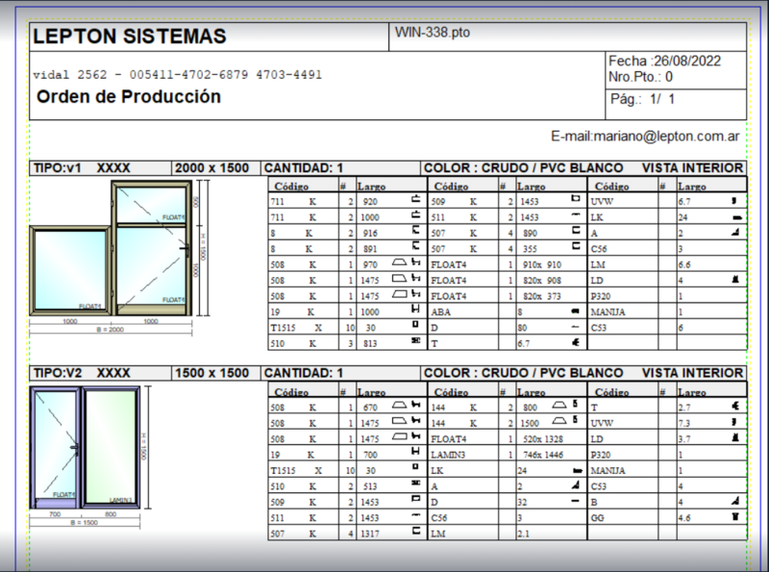Image resolution: width=769 pixels, height=572 pixels.
Task: Click the icon in the B 4 row
Action: coord(735,500)
